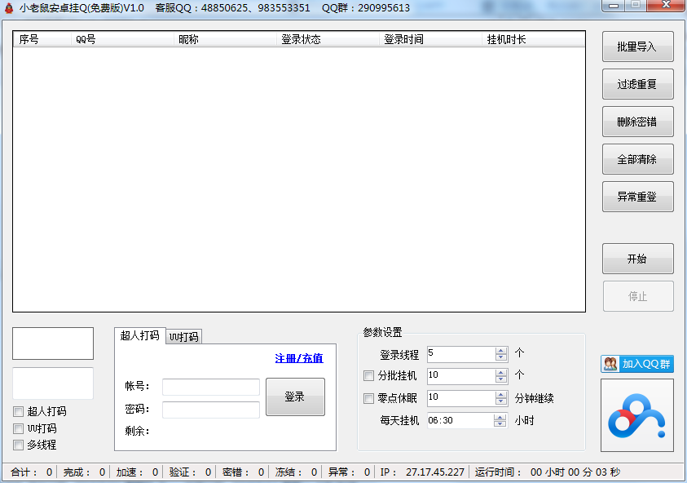Increase 每天挂机 time with up arrow
Viewport: 687px width, 483px height.
coord(500,417)
